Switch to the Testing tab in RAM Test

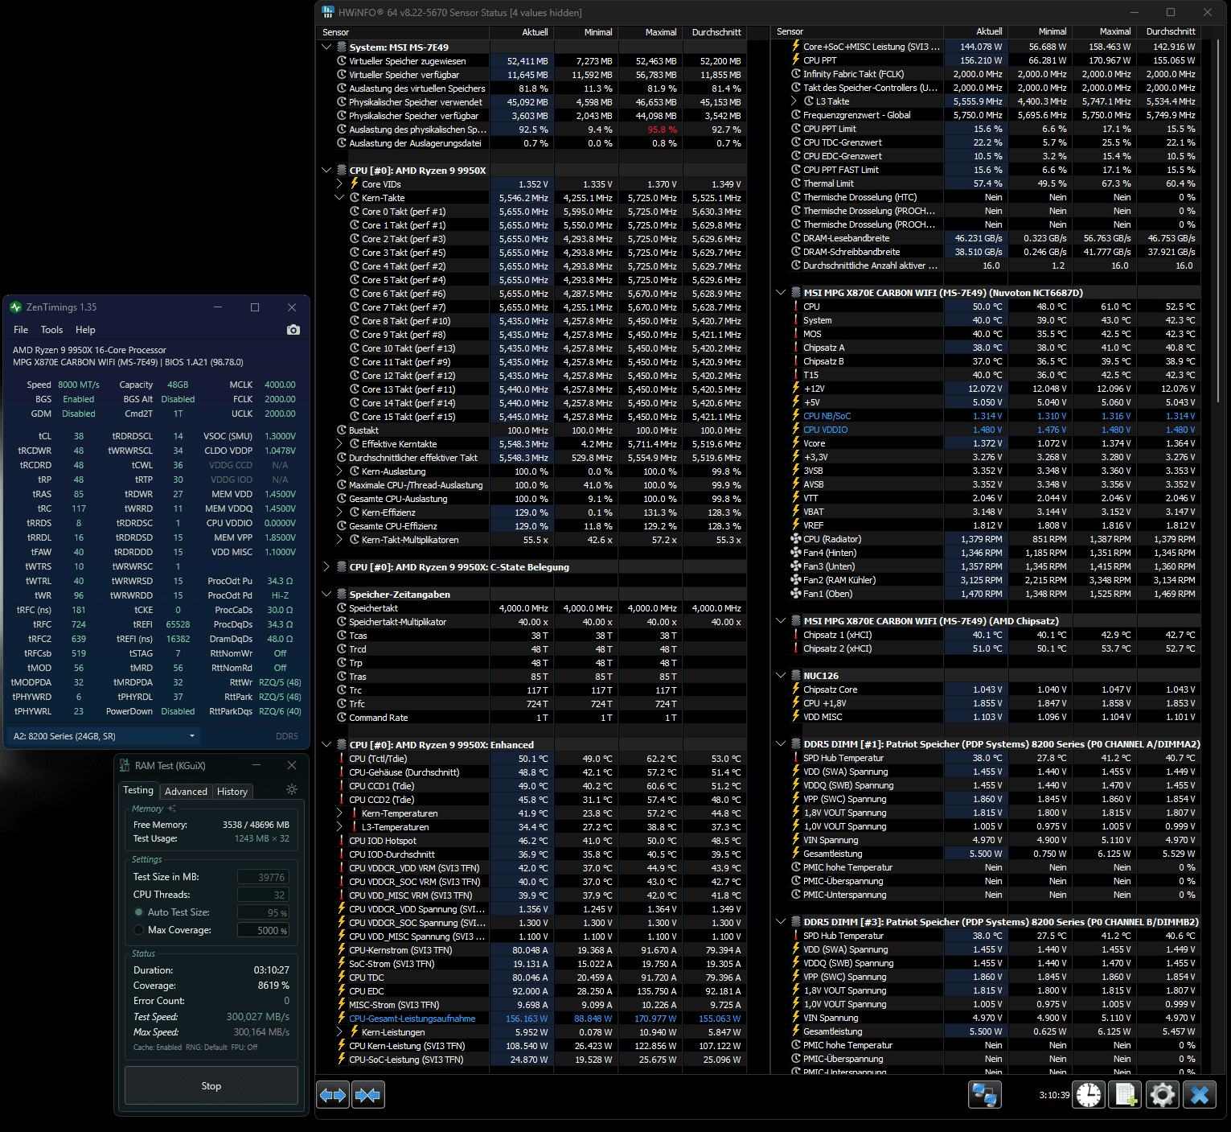coord(138,791)
